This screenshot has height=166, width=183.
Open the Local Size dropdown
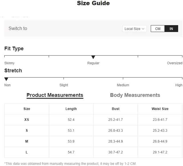[134, 29]
